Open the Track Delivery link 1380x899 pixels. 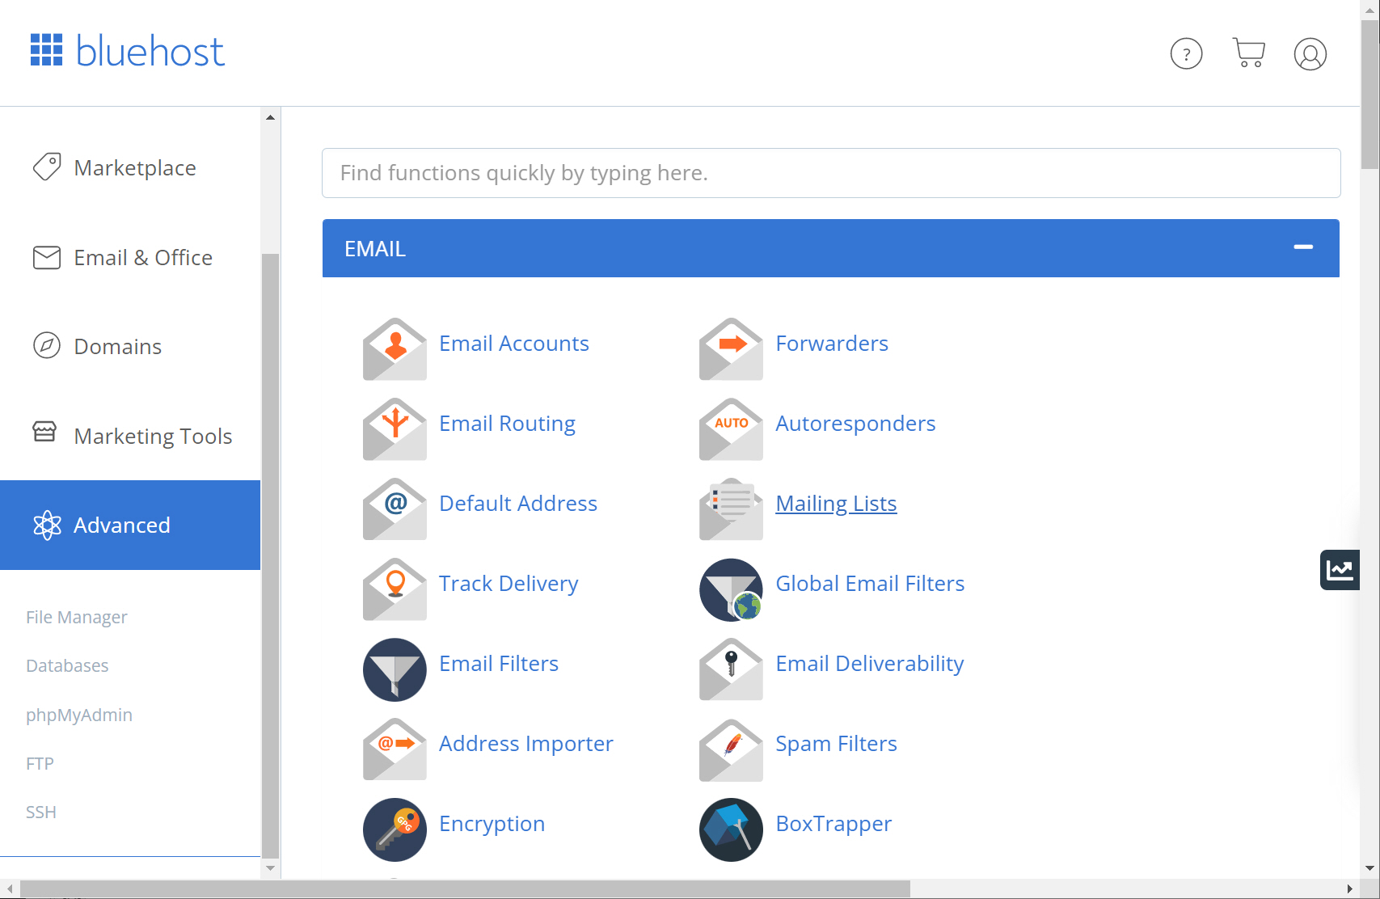pos(509,583)
